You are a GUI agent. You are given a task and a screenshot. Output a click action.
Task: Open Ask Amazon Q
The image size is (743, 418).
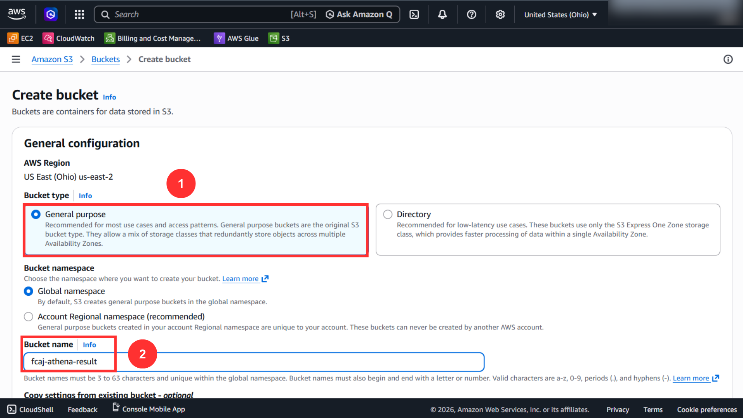click(x=359, y=14)
